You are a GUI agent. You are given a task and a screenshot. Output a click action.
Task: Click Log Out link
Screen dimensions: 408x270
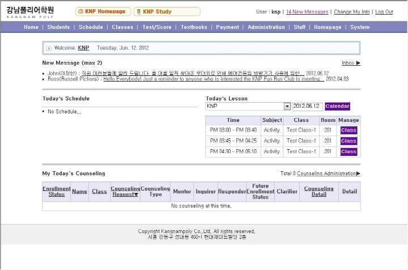[384, 12]
